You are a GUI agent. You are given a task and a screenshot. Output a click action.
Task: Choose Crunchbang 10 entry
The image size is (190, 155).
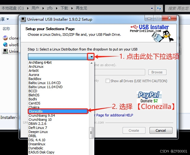[40, 120]
